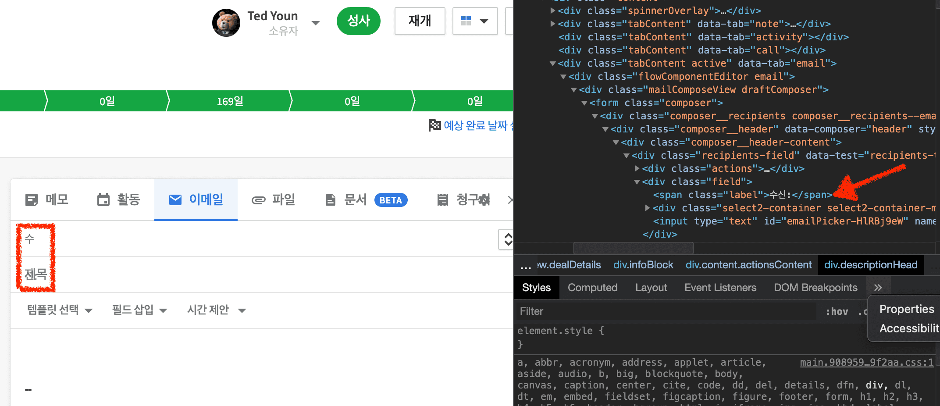Select tabContent data-tab activity line
The width and height of the screenshot is (940, 406).
click(703, 37)
